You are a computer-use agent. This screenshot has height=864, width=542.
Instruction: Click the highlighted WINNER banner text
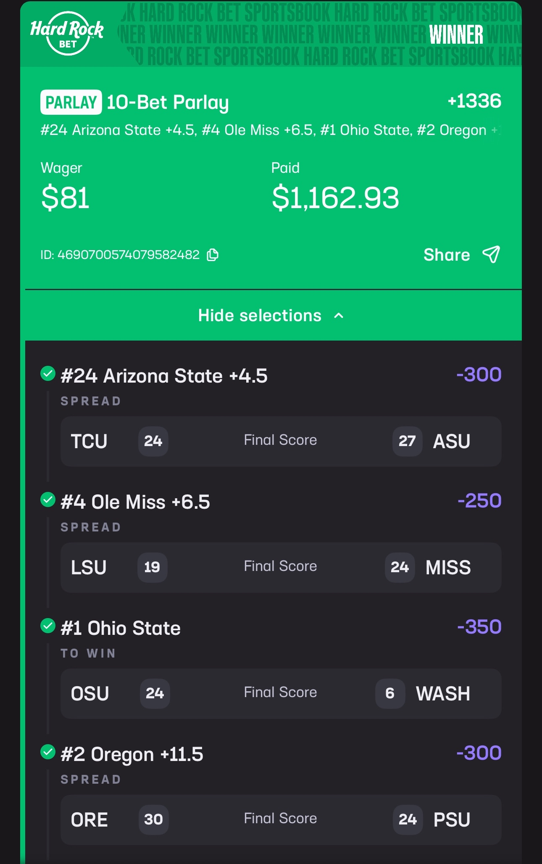coord(456,34)
